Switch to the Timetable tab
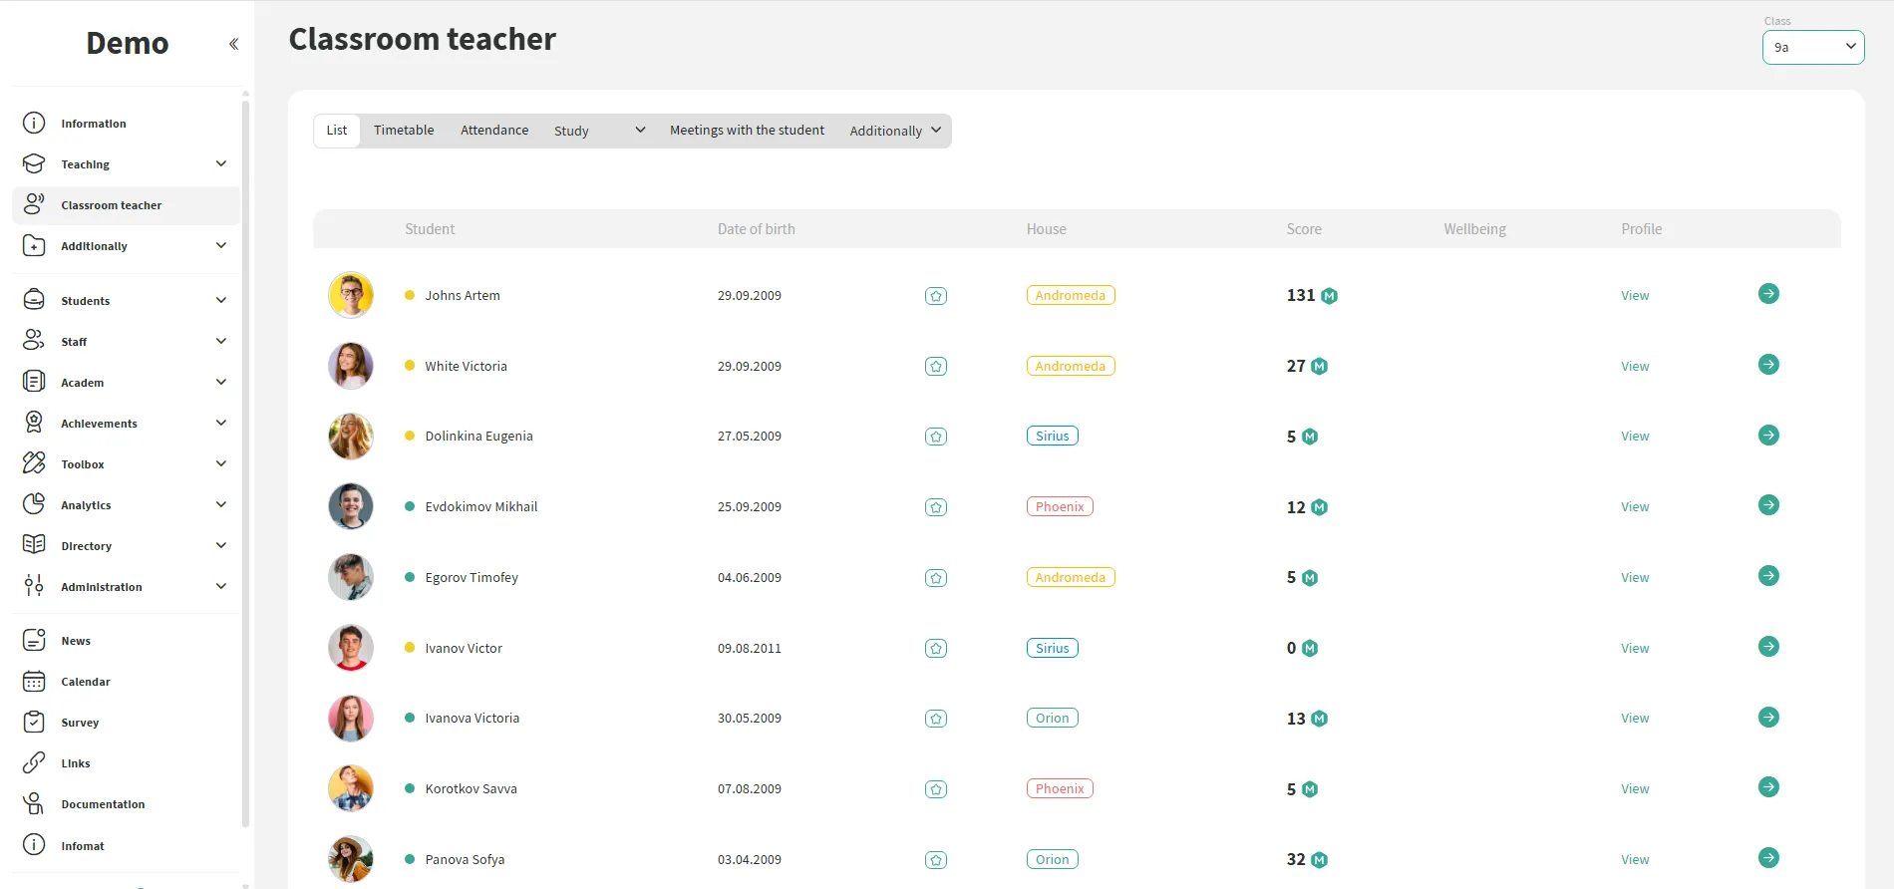Viewport: 1894px width, 889px height. 404,131
